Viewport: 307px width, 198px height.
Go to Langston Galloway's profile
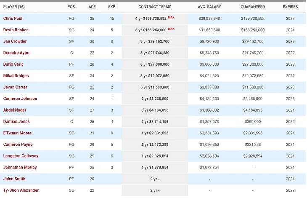tap(21, 156)
